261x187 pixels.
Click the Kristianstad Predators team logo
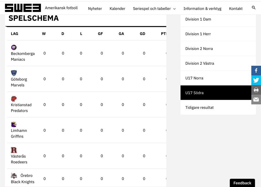pos(14,99)
